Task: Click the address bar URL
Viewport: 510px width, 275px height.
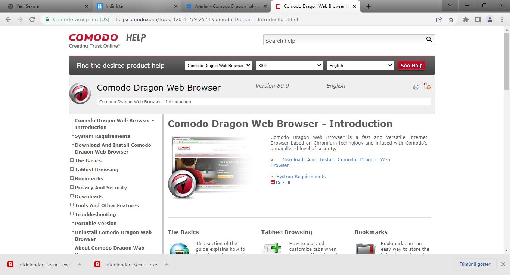Action: pos(207,19)
